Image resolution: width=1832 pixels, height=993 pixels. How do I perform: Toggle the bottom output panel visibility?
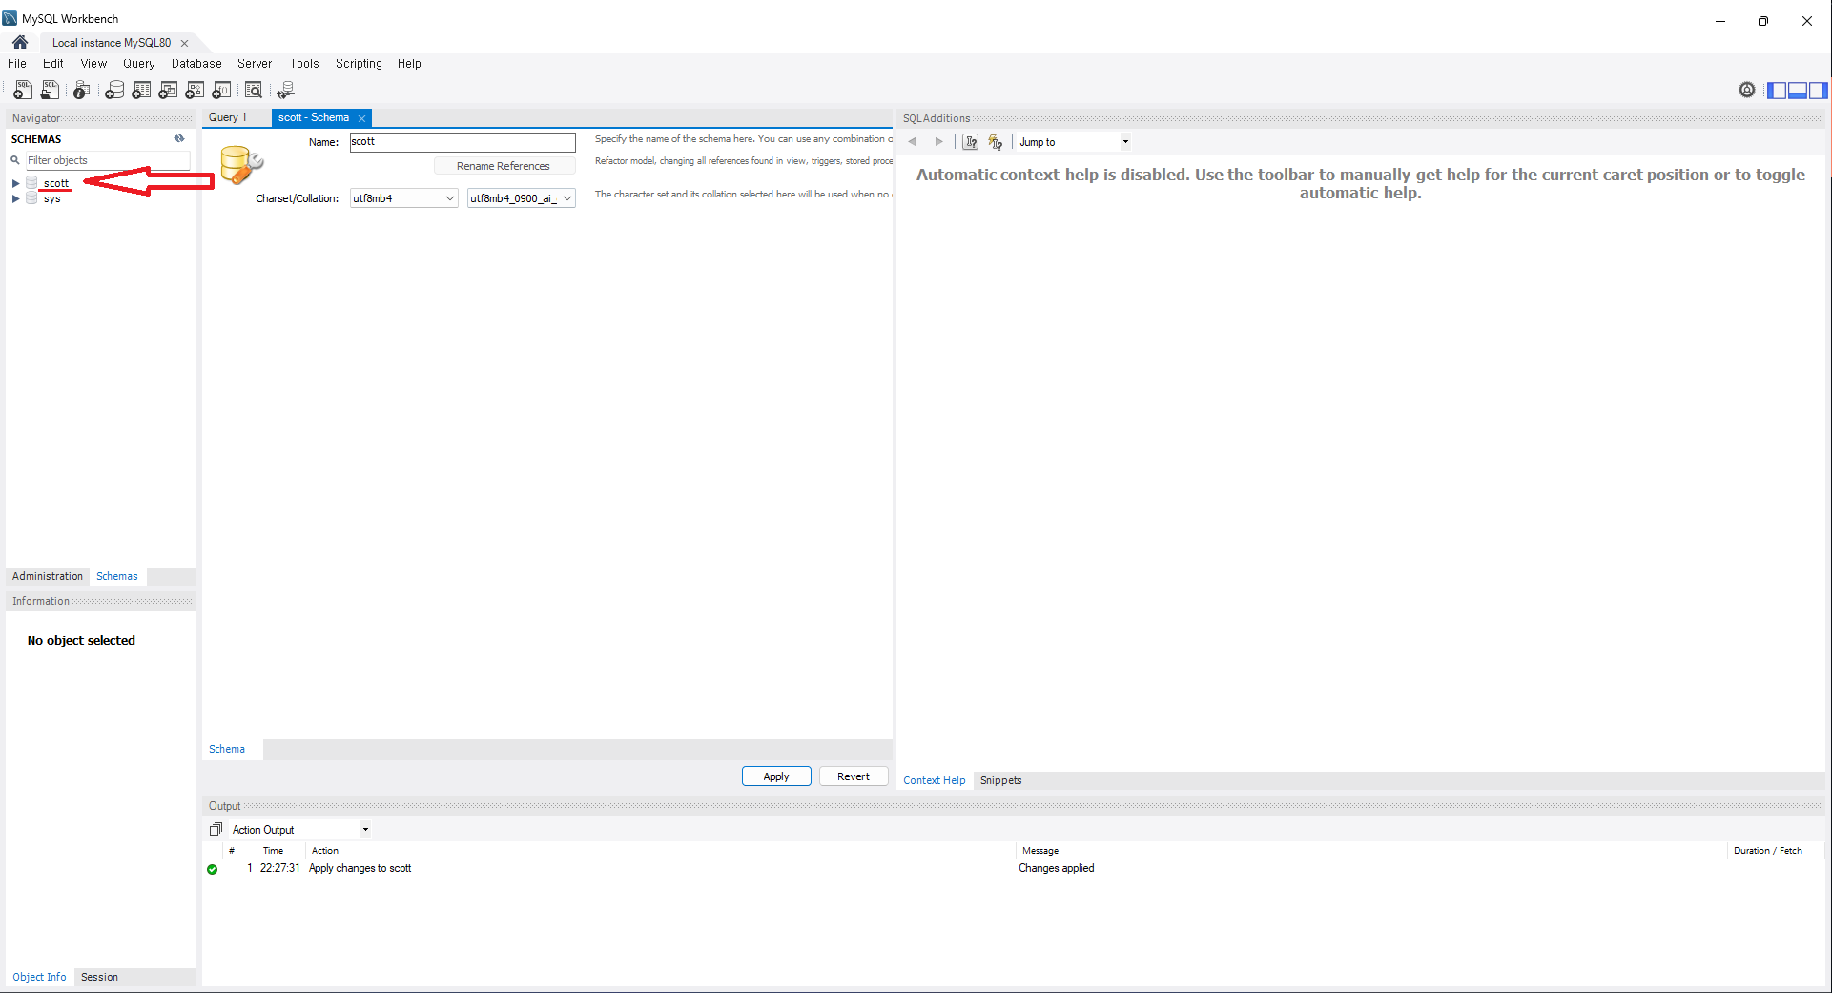pyautogui.click(x=1797, y=90)
